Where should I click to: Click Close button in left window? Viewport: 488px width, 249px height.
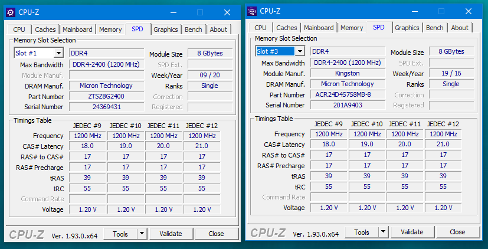[x=217, y=234]
